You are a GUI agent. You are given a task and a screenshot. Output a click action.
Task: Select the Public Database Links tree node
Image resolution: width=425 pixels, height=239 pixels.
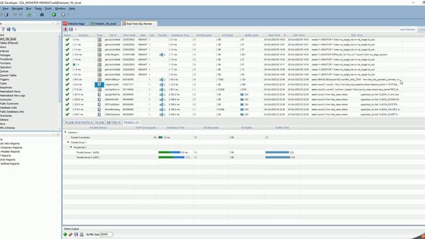12,112
